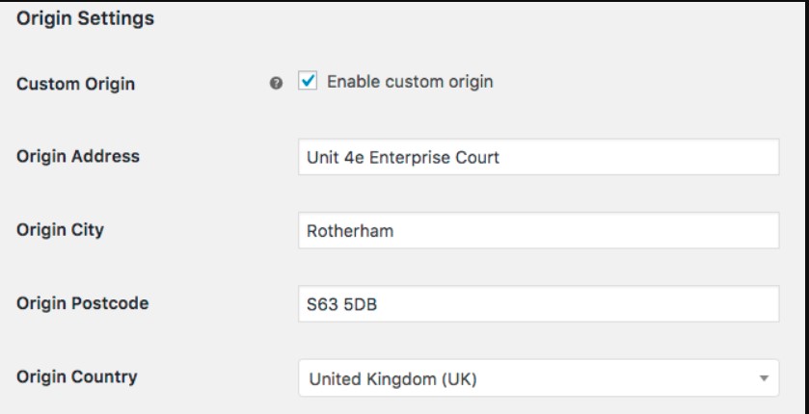Untick the Enable custom origin checkbox

point(308,82)
